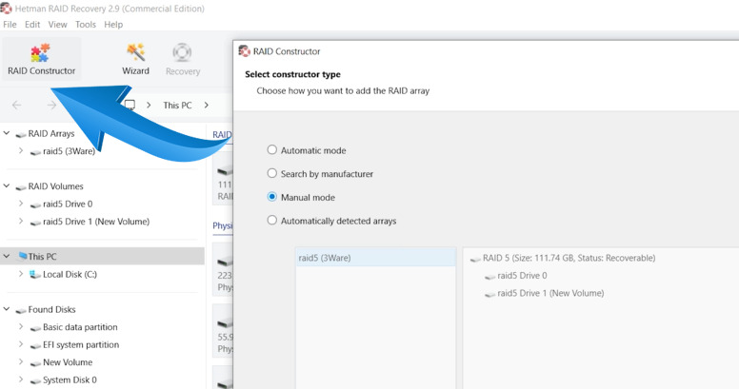Expand the raid5 (3Ware) node

coord(21,150)
